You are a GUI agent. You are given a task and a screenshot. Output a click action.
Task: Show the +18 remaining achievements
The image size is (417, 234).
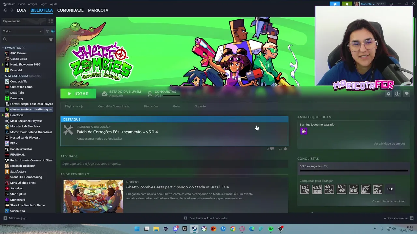(x=390, y=189)
